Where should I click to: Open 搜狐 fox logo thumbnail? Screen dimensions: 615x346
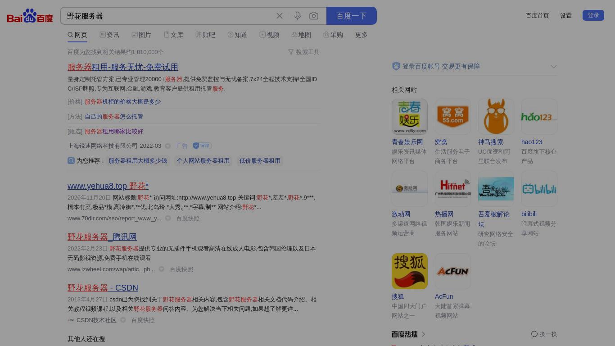click(410, 271)
